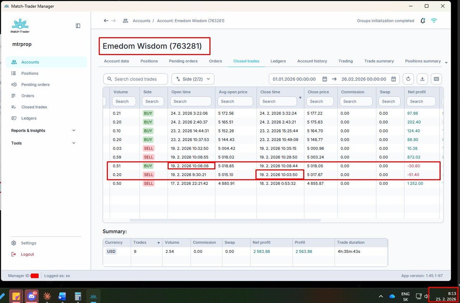Viewport: 460px width, 303px height.
Task: Click the Match-Trader logo
Action: click(x=20, y=26)
